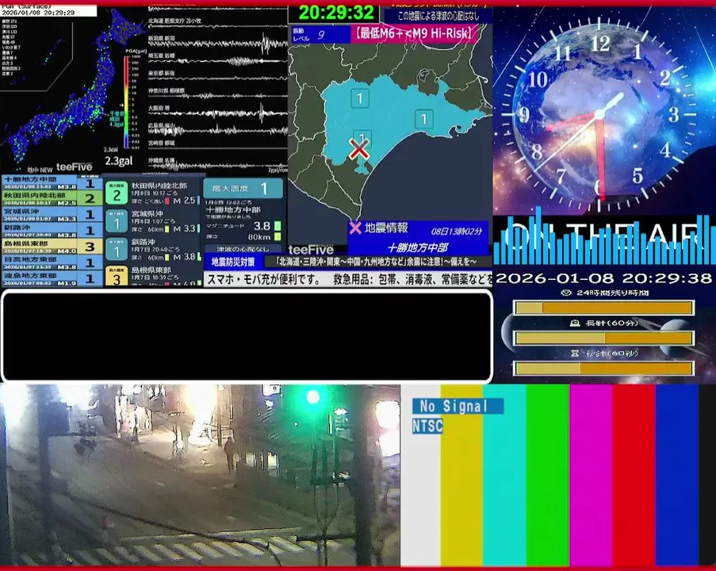Viewport: 716px width, 571px height.
Task: Click the center hub of the analog clock
Action: coord(599,115)
